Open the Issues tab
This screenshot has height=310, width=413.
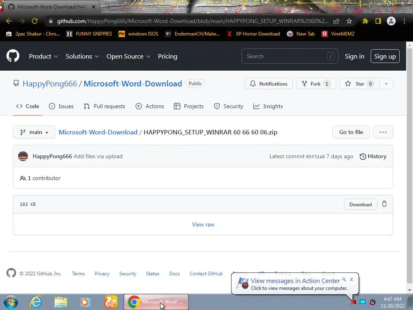(61, 106)
